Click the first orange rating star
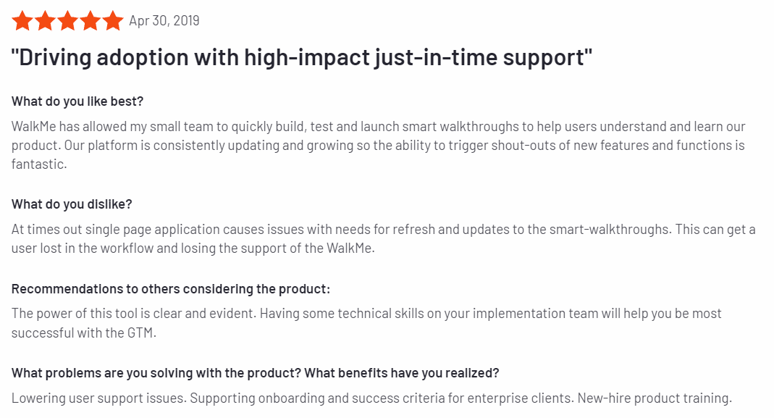 pos(22,21)
